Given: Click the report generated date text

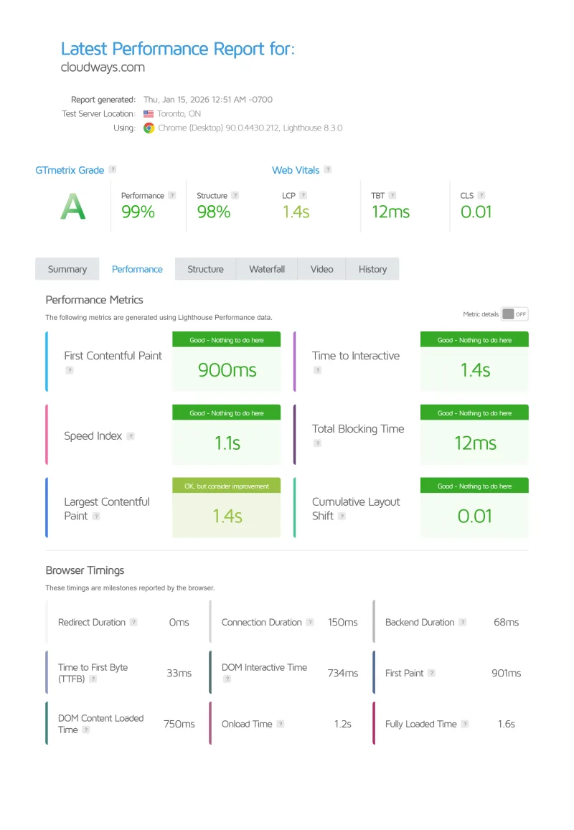Looking at the screenshot, I should click(x=208, y=100).
